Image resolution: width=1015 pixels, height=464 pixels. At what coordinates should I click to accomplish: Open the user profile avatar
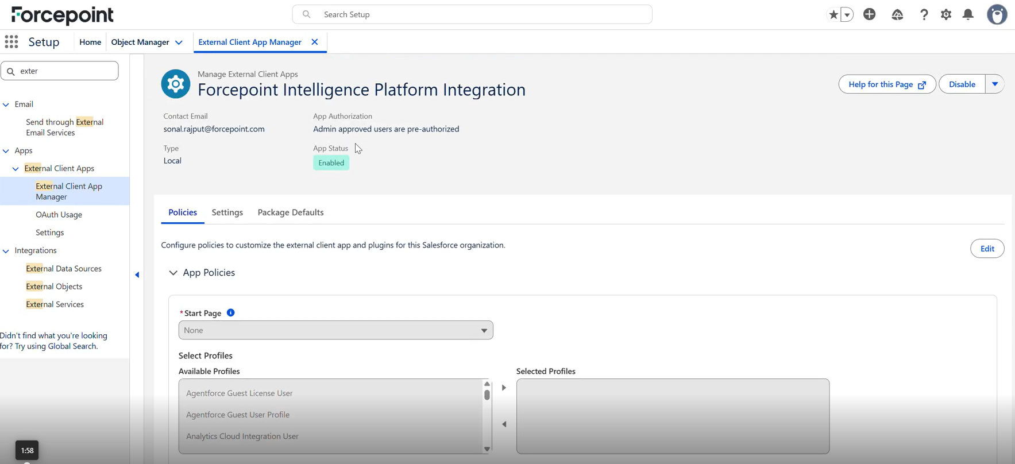click(x=997, y=14)
